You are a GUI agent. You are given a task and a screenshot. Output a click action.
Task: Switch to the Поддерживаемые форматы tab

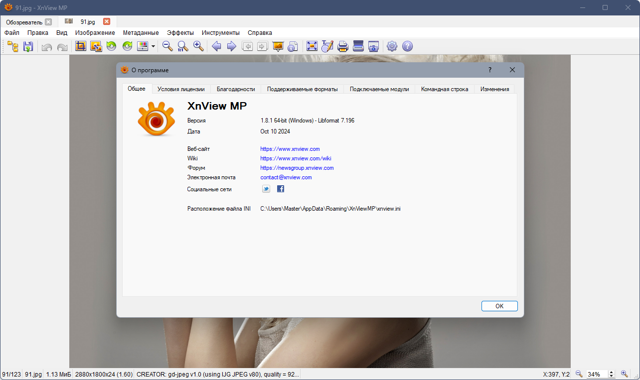(x=302, y=89)
